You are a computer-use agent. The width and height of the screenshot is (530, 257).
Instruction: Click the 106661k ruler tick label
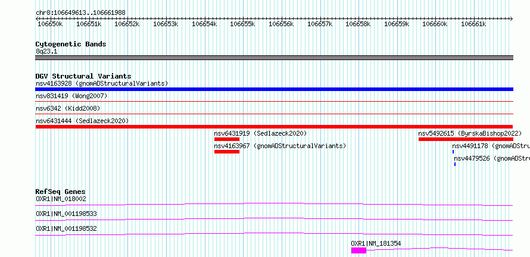(473, 24)
